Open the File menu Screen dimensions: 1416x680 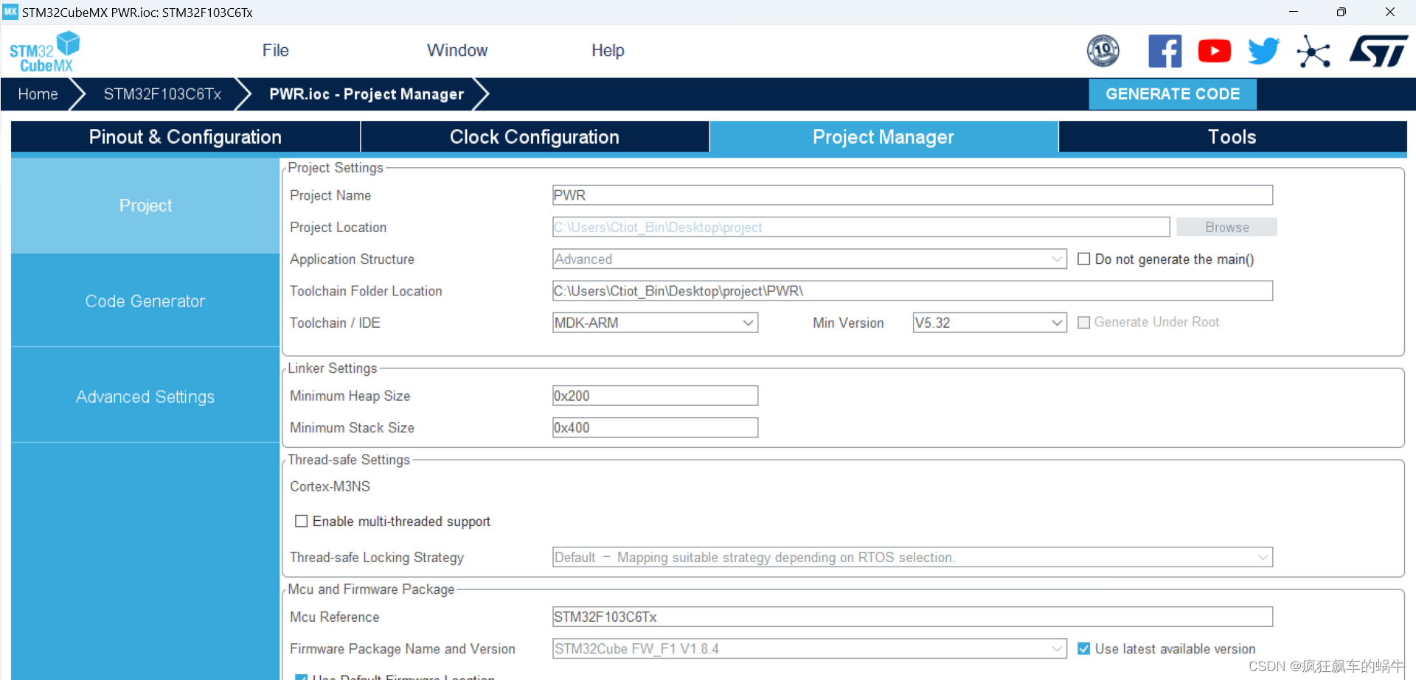click(x=275, y=50)
